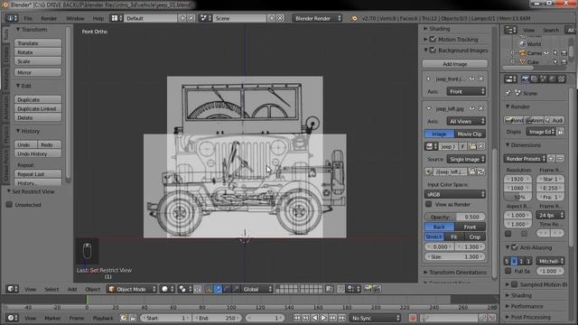Open the Playback menu in timeline
This screenshot has width=578, height=325.
coord(103,318)
